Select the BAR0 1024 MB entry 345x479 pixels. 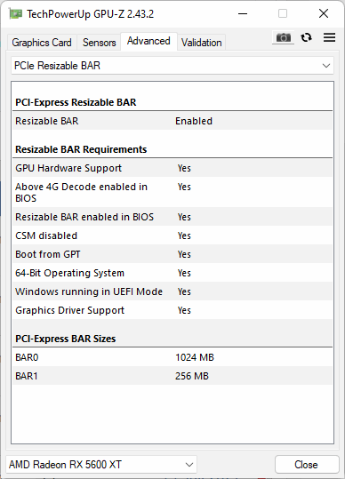point(172,357)
